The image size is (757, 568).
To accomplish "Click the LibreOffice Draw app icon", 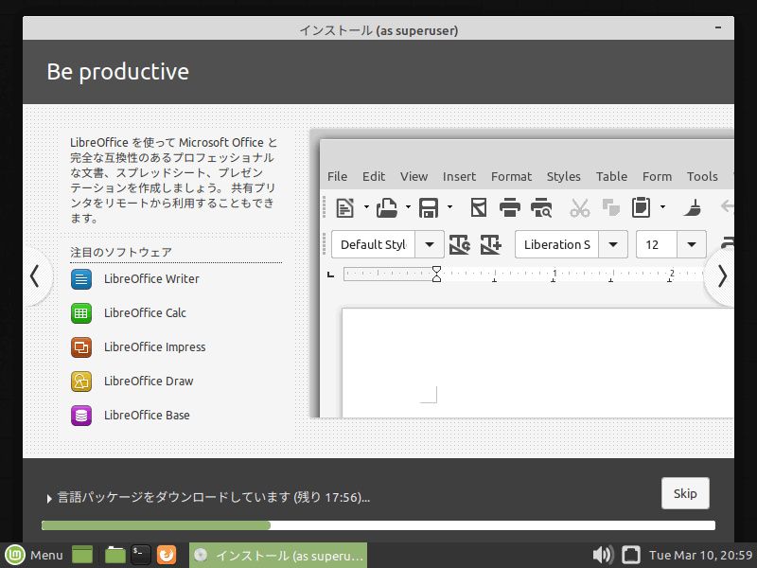I will pos(81,382).
